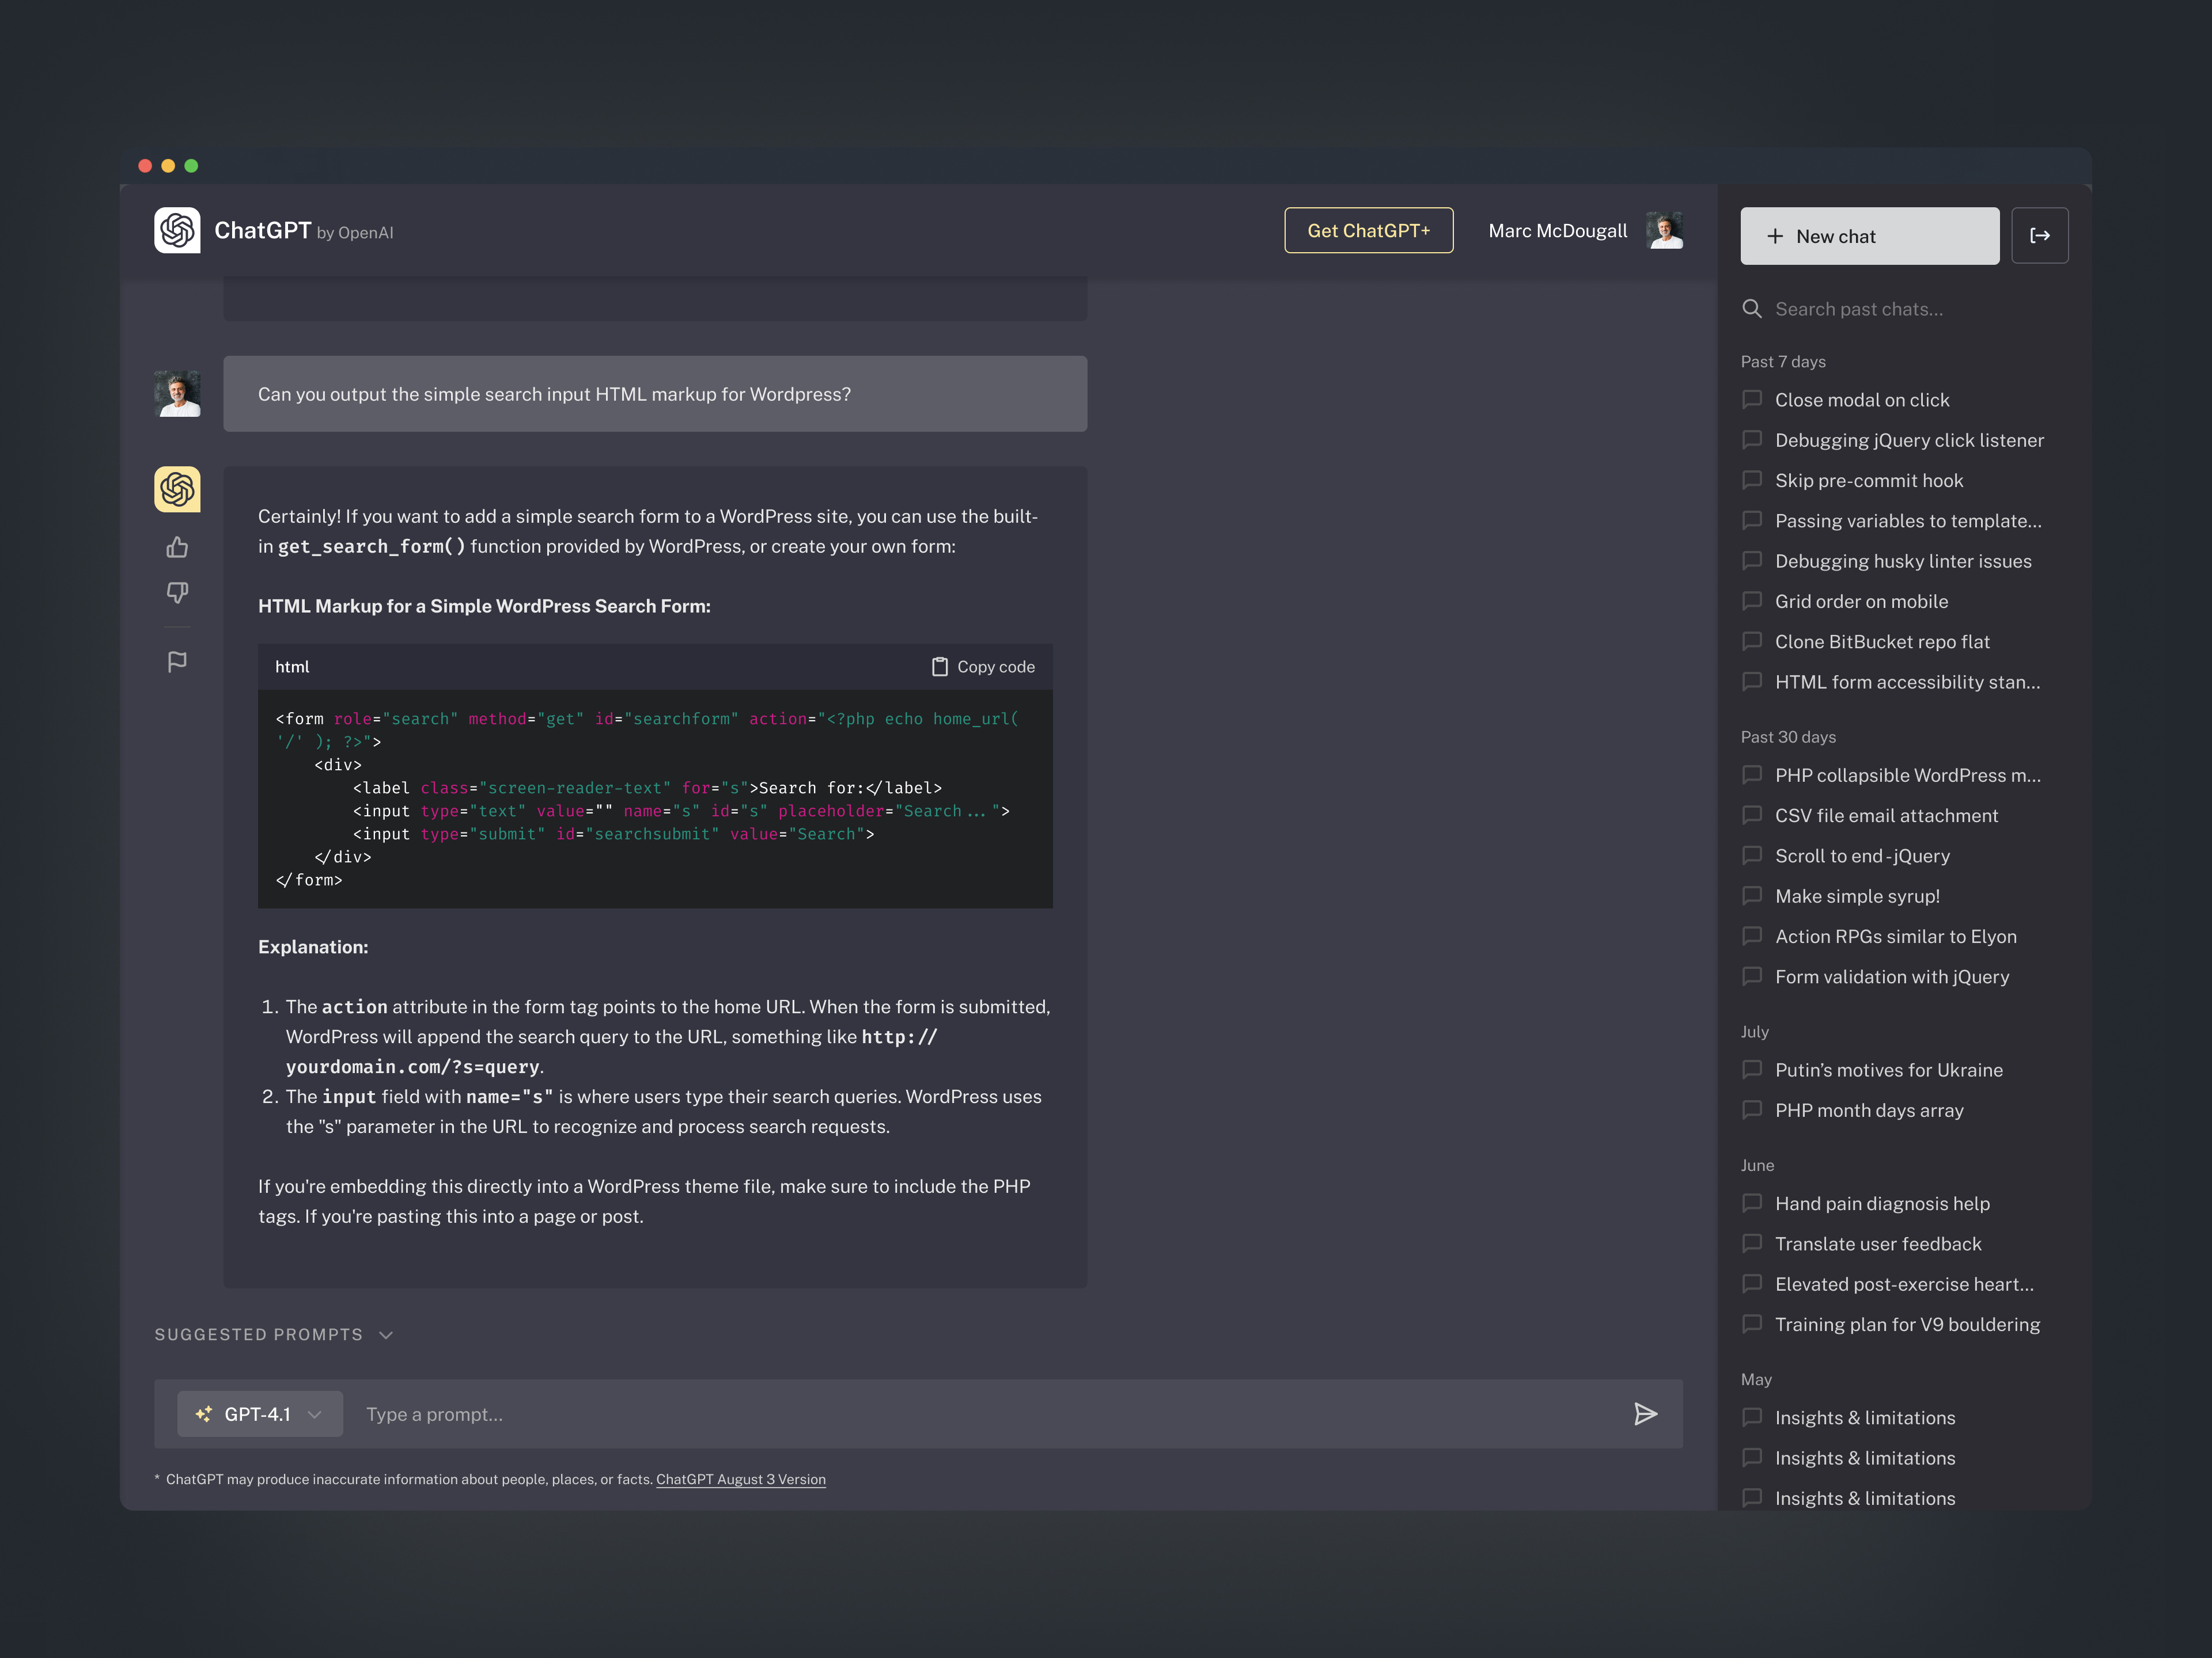Copy the HTML code with Copy code
Viewport: 2212px width, 1658px height.
[982, 666]
